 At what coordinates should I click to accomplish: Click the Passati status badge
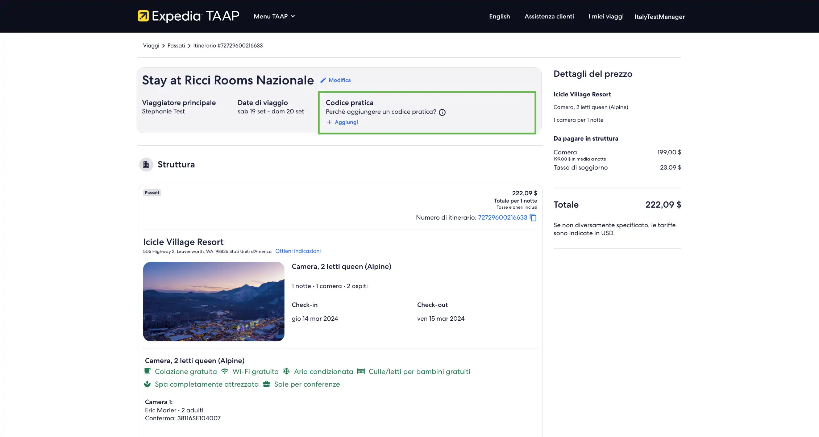[152, 193]
